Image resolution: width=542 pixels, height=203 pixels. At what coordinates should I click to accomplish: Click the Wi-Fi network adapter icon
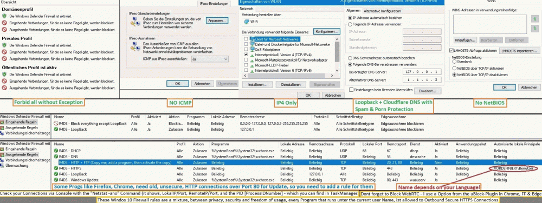[246, 22]
